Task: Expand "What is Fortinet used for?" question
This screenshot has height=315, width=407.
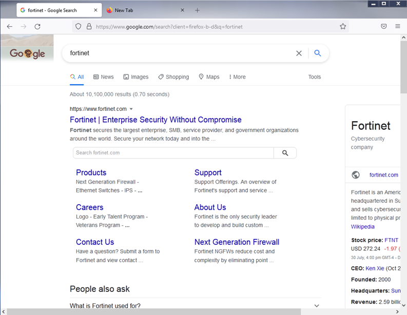Action: [317, 306]
